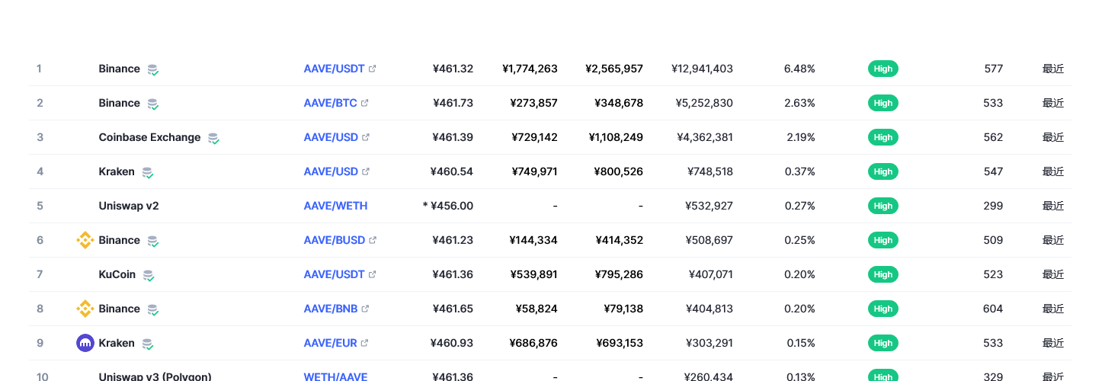Image resolution: width=1105 pixels, height=381 pixels.
Task: Click the reserves icon beside Kraken AAVE/USD row
Action: 147,172
